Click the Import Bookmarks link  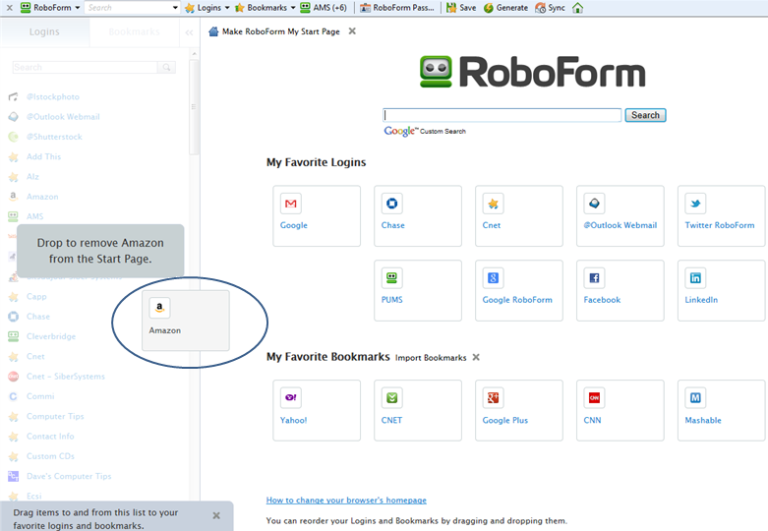click(431, 358)
